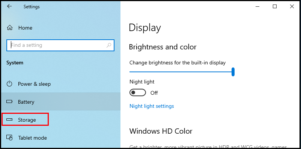Click the Home house icon
The width and height of the screenshot is (301, 149).
point(10,28)
